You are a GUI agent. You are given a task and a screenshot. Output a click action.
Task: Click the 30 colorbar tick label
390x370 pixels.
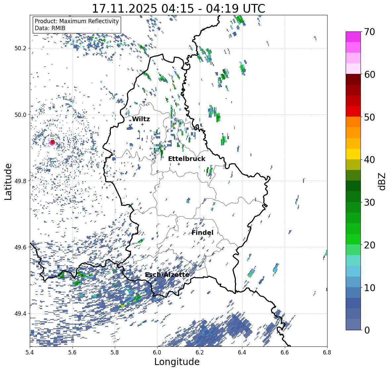pyautogui.click(x=369, y=202)
